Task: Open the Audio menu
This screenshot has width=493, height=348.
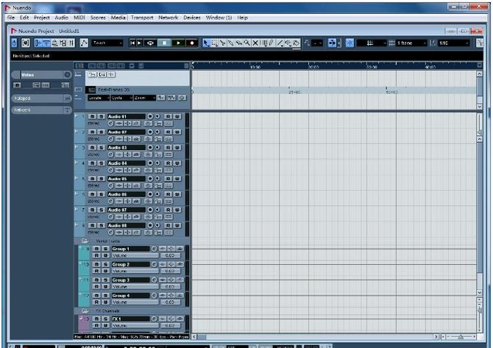Action: pyautogui.click(x=61, y=18)
